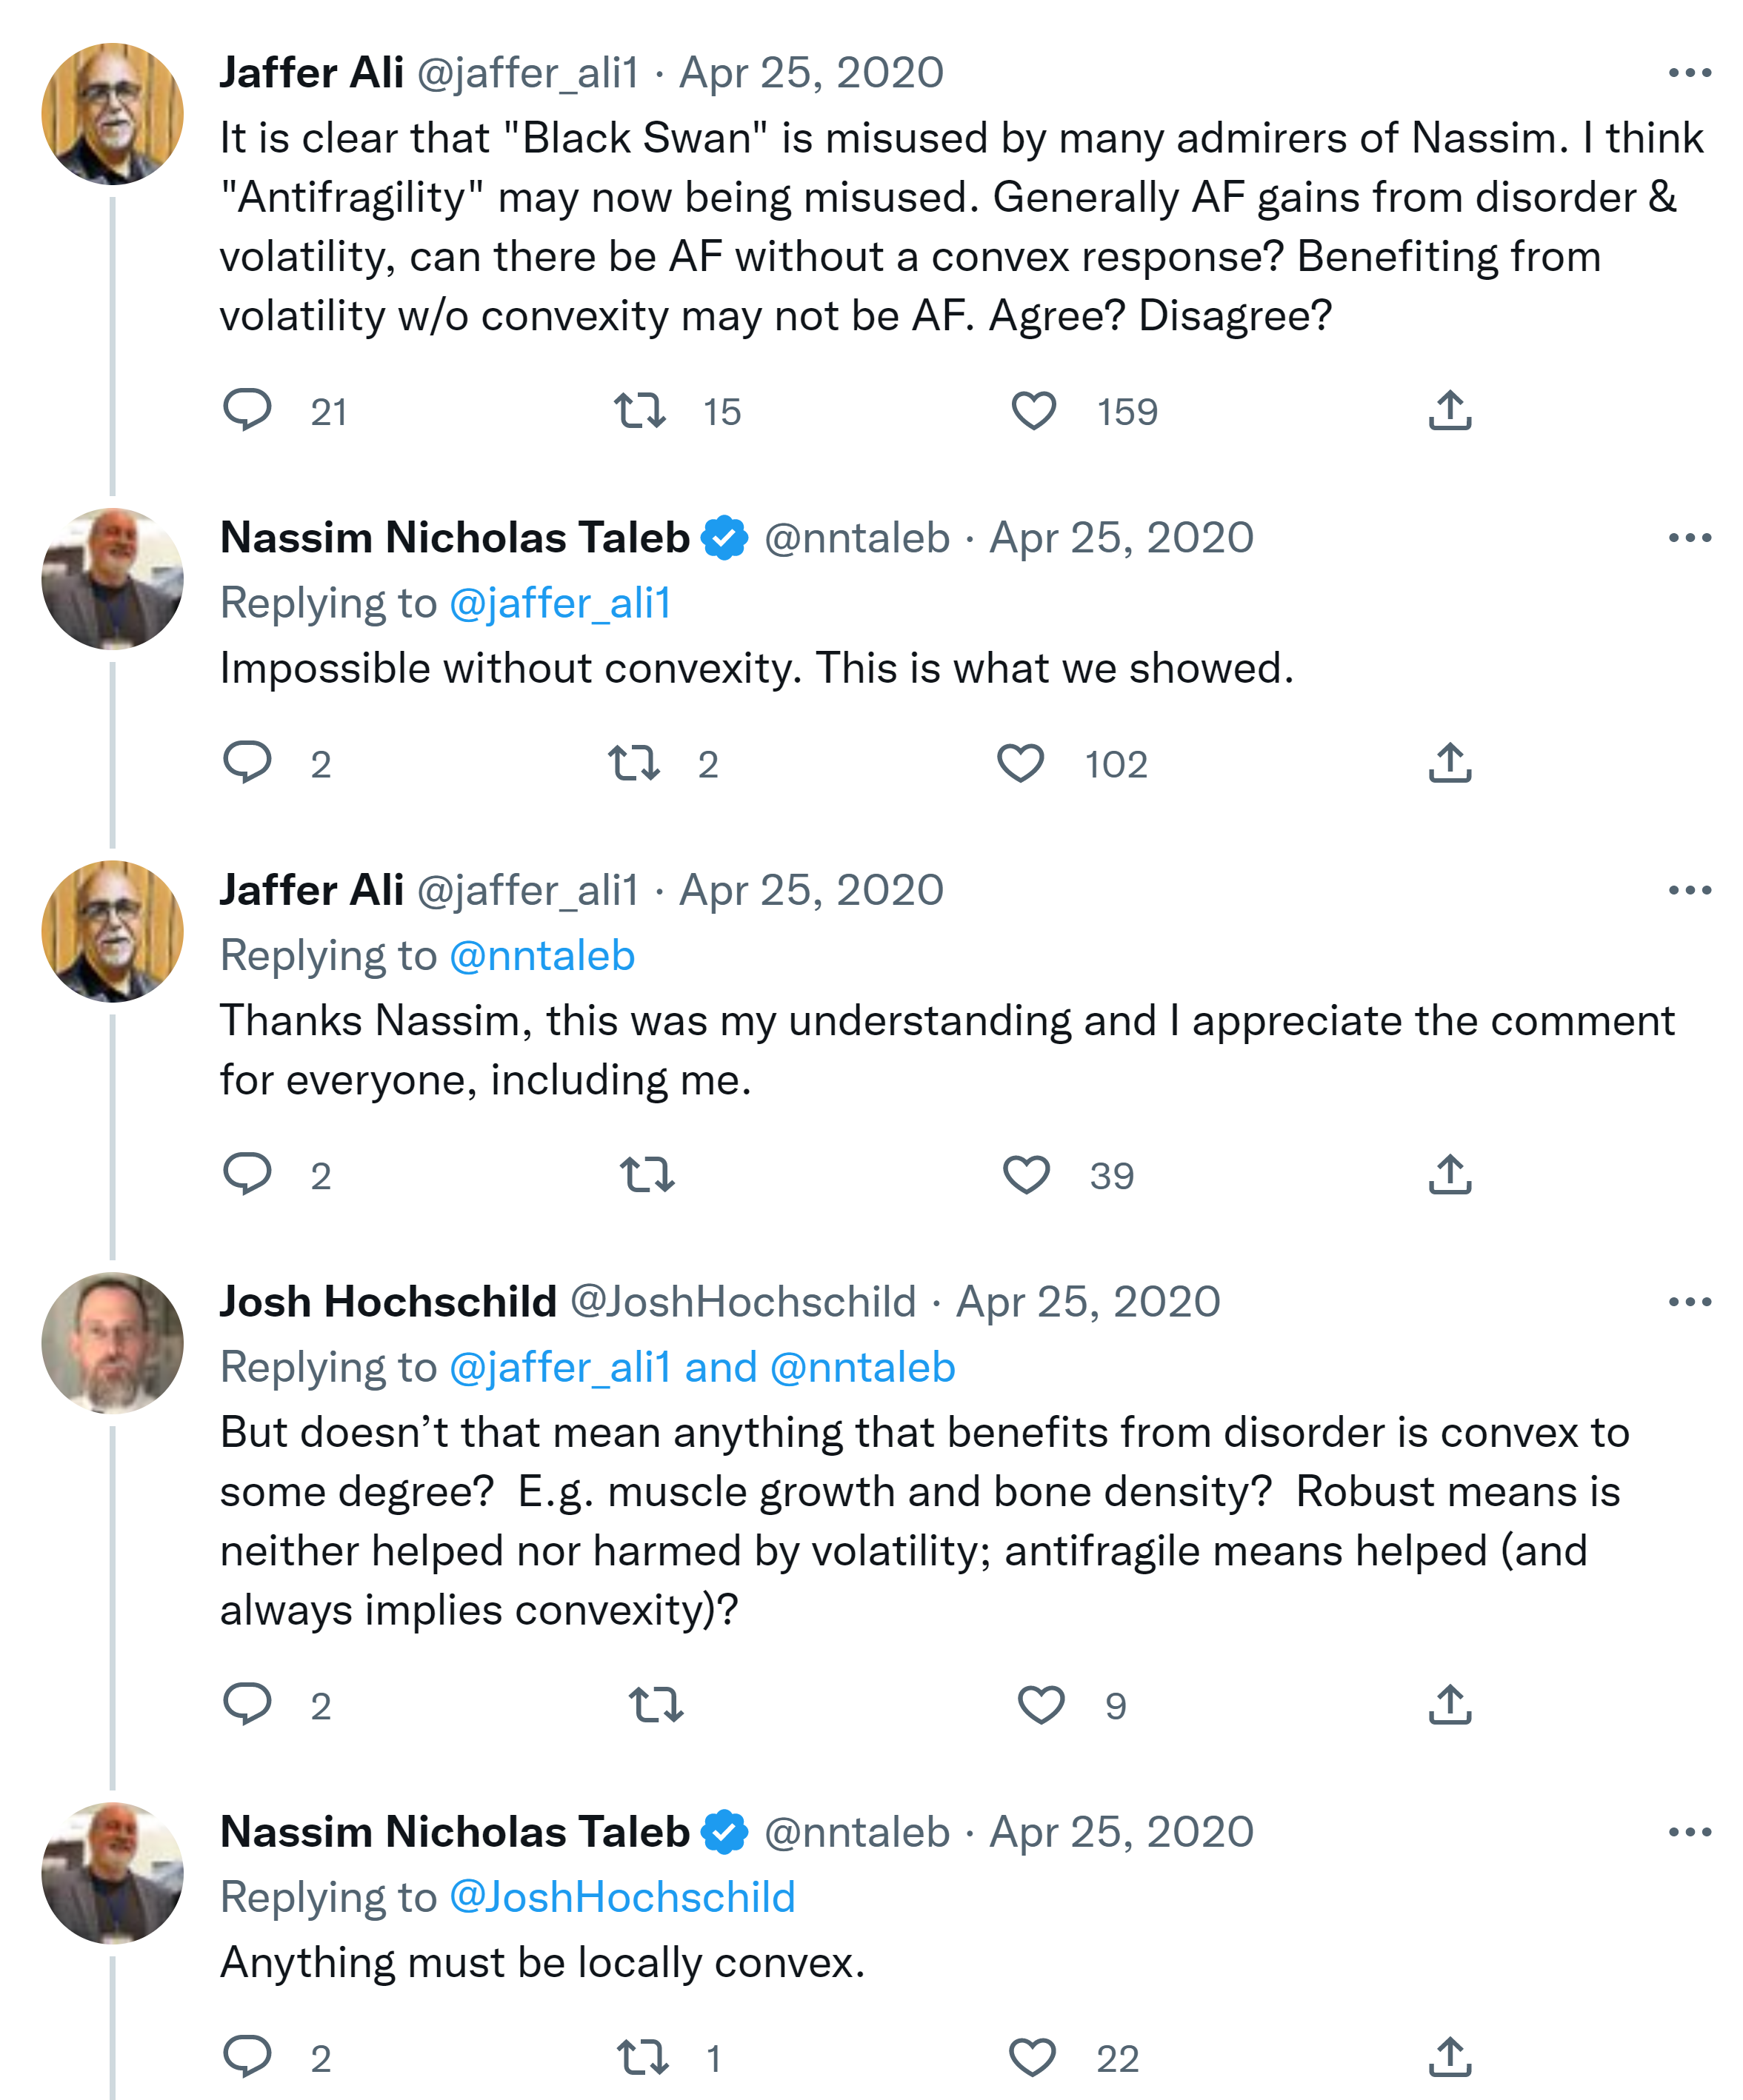Retweet Taleb's 'Impossible without convexity' reply
The height and width of the screenshot is (2100, 1743).
634,763
